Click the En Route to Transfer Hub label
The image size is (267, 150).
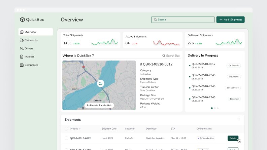pyautogui.click(x=99, y=105)
